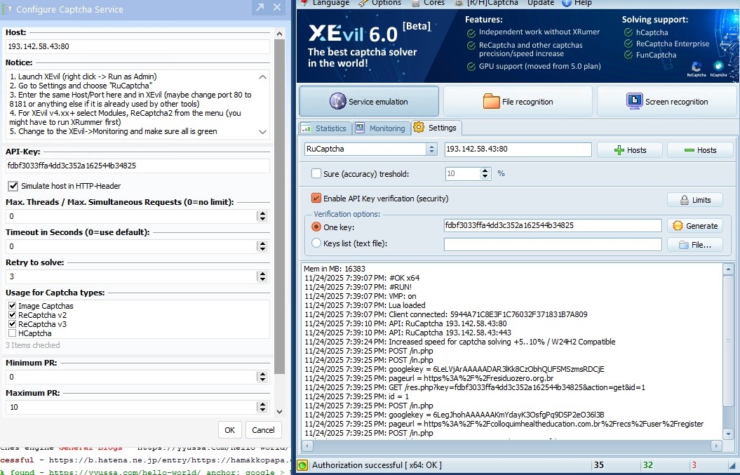The image size is (740, 475).
Task: Open the RuCaptcha service dropdown
Action: coord(431,149)
